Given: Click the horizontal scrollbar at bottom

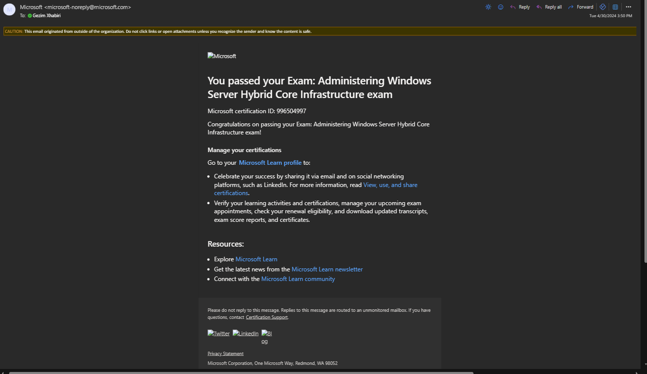Looking at the screenshot, I should point(241,373).
